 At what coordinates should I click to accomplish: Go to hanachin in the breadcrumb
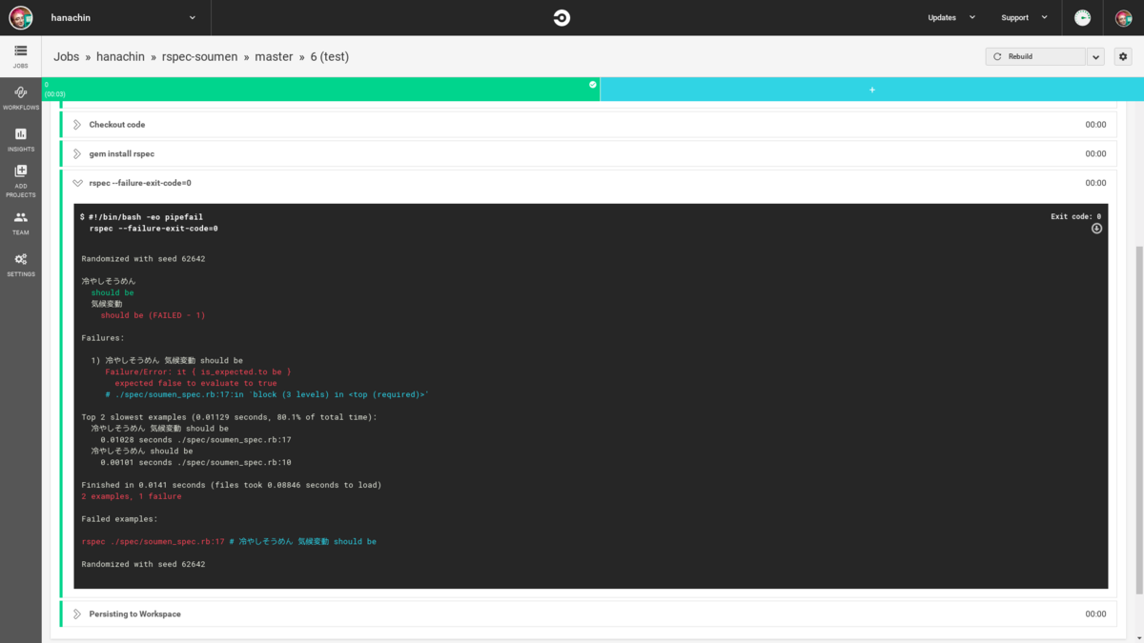tap(120, 56)
